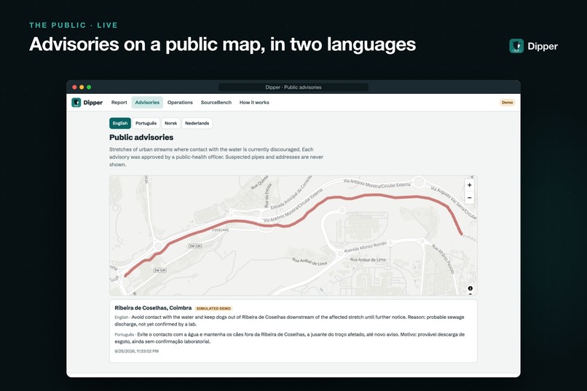Click the English advisory paragraph
The width and height of the screenshot is (587, 391).
[289, 320]
